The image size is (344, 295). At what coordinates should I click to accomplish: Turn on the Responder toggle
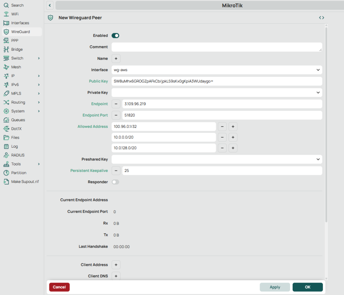(x=115, y=182)
